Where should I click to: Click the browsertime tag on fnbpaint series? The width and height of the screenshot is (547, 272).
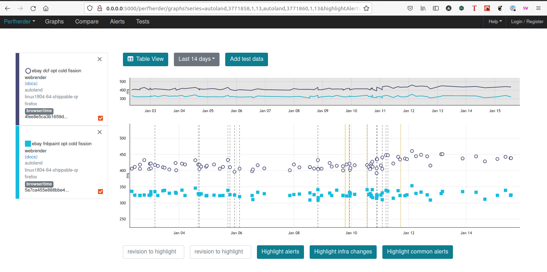[39, 184]
